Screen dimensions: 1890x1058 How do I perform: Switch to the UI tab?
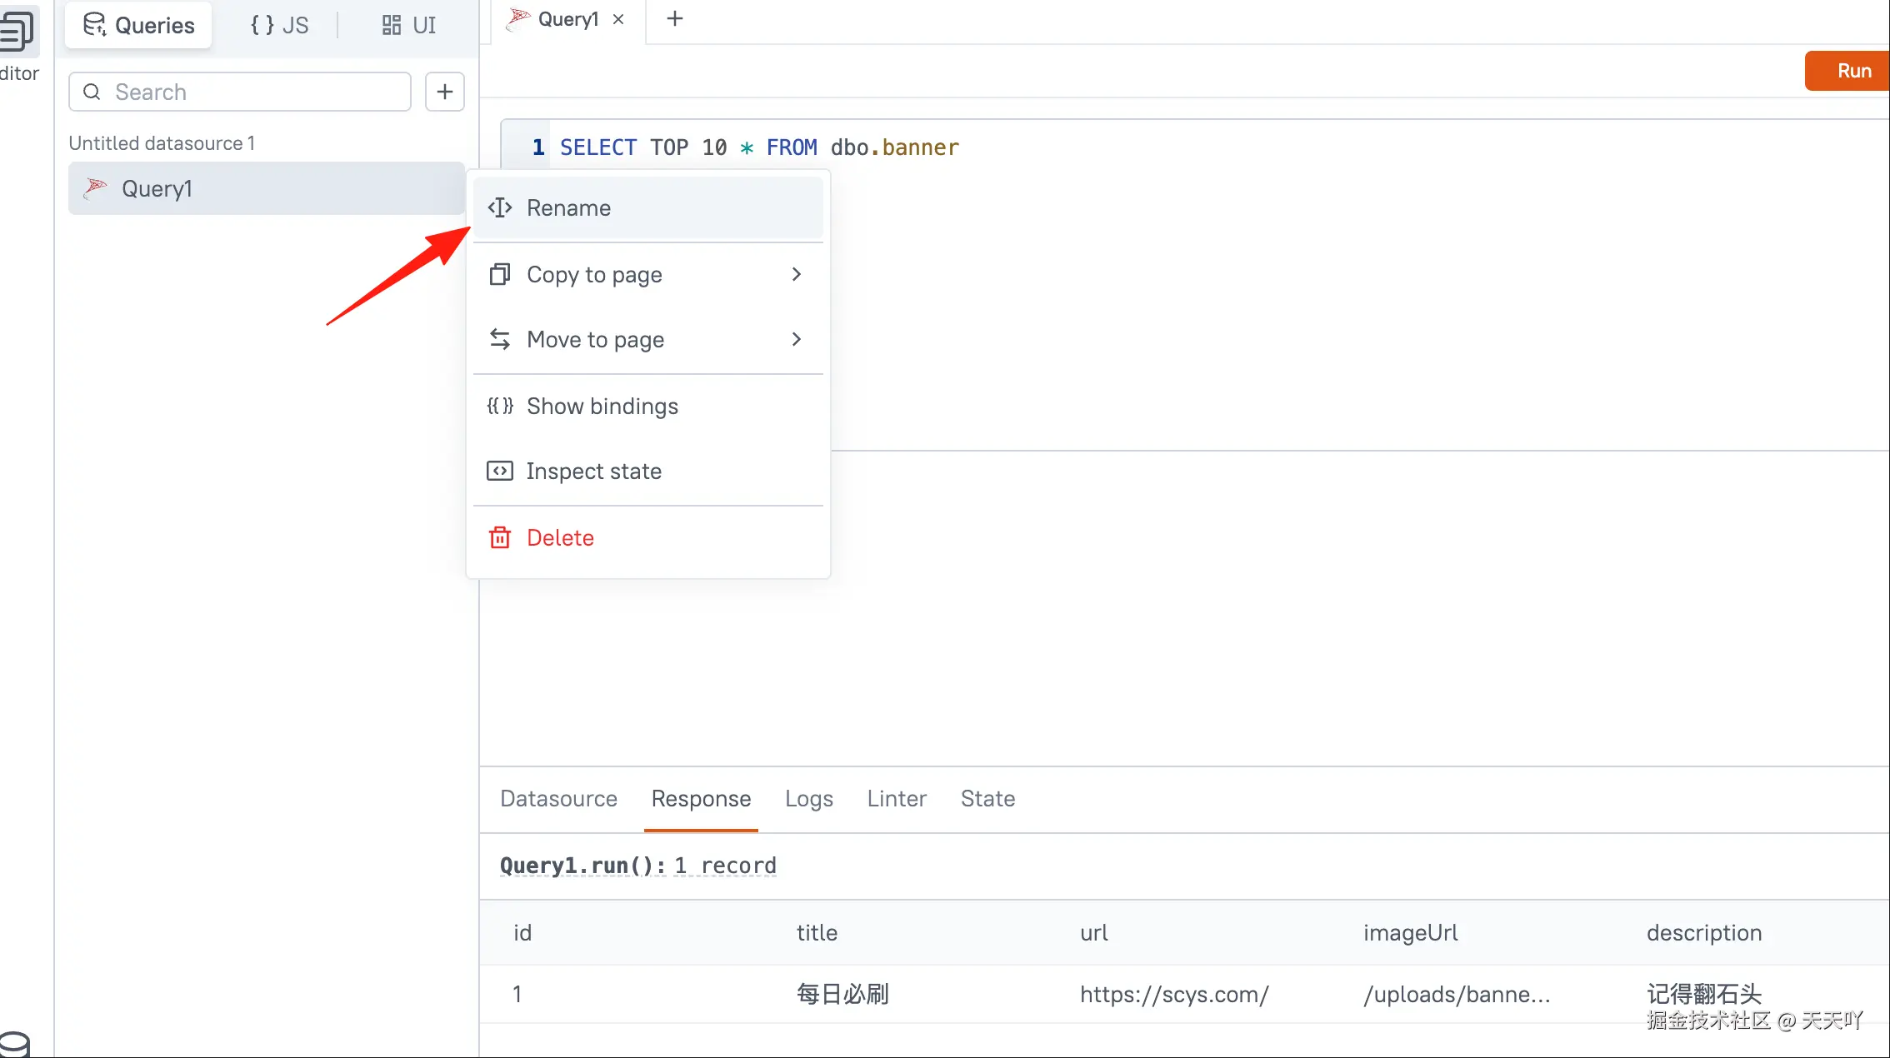pyautogui.click(x=408, y=25)
